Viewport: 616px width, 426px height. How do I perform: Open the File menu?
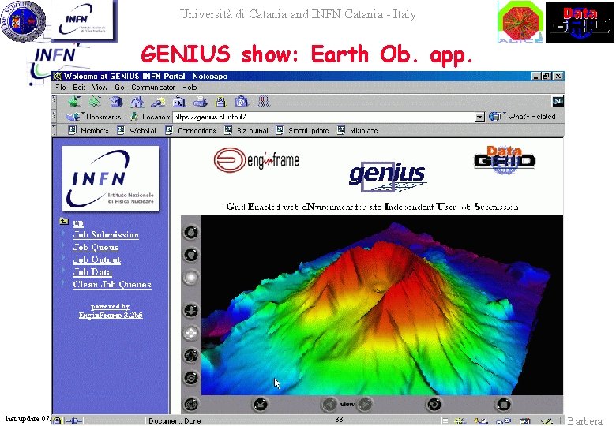61,87
